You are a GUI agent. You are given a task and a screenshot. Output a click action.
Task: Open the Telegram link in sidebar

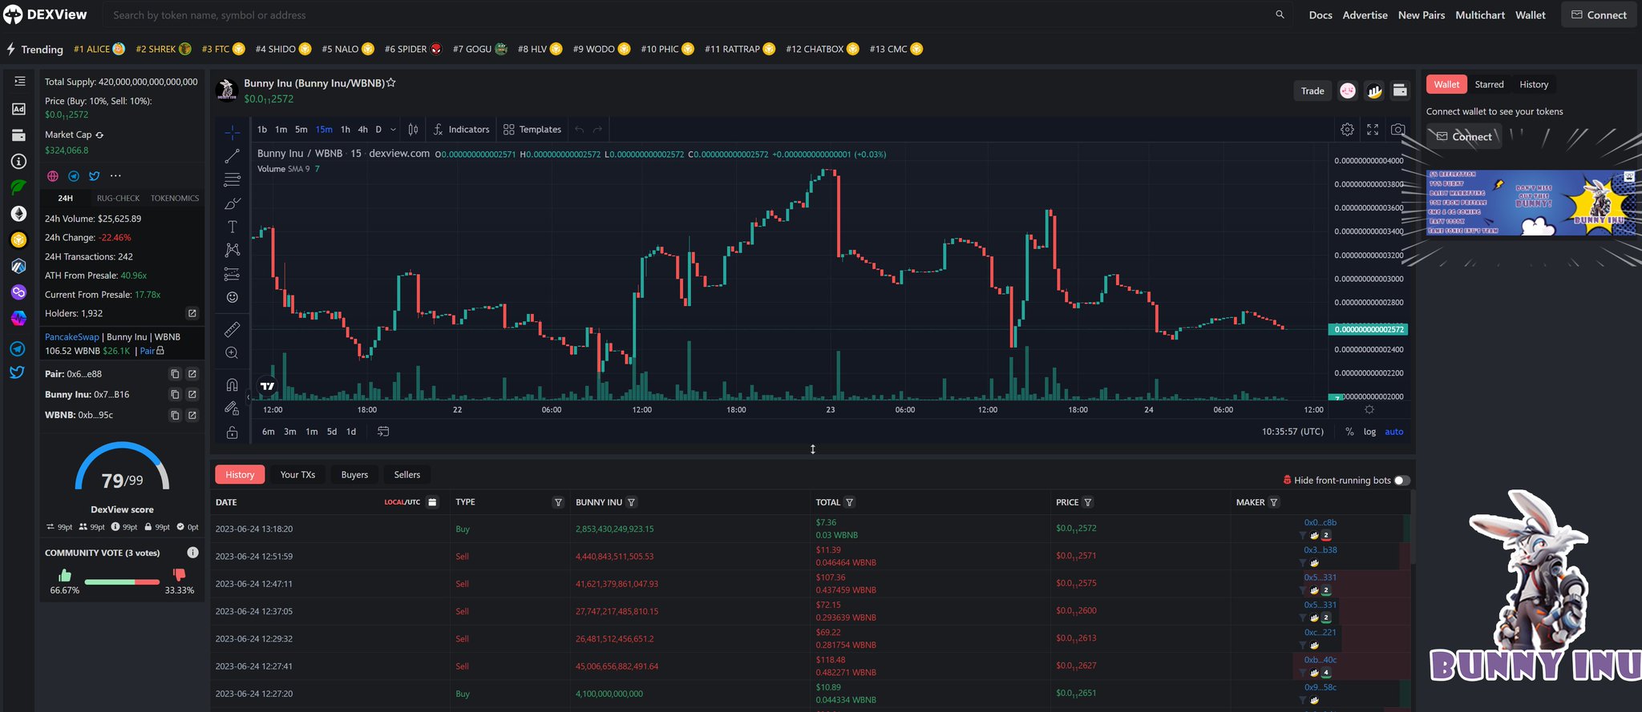[18, 349]
